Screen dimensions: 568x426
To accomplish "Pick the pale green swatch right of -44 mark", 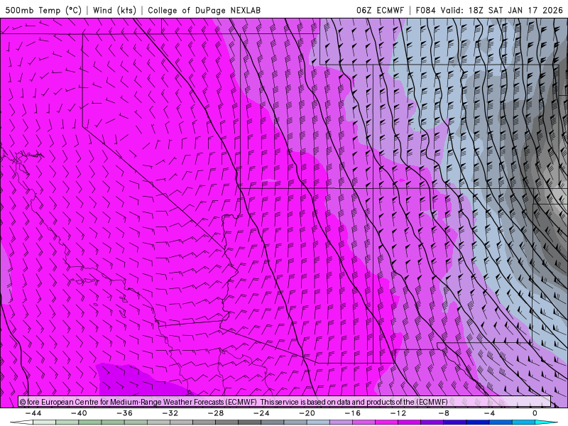I will point(45,422).
